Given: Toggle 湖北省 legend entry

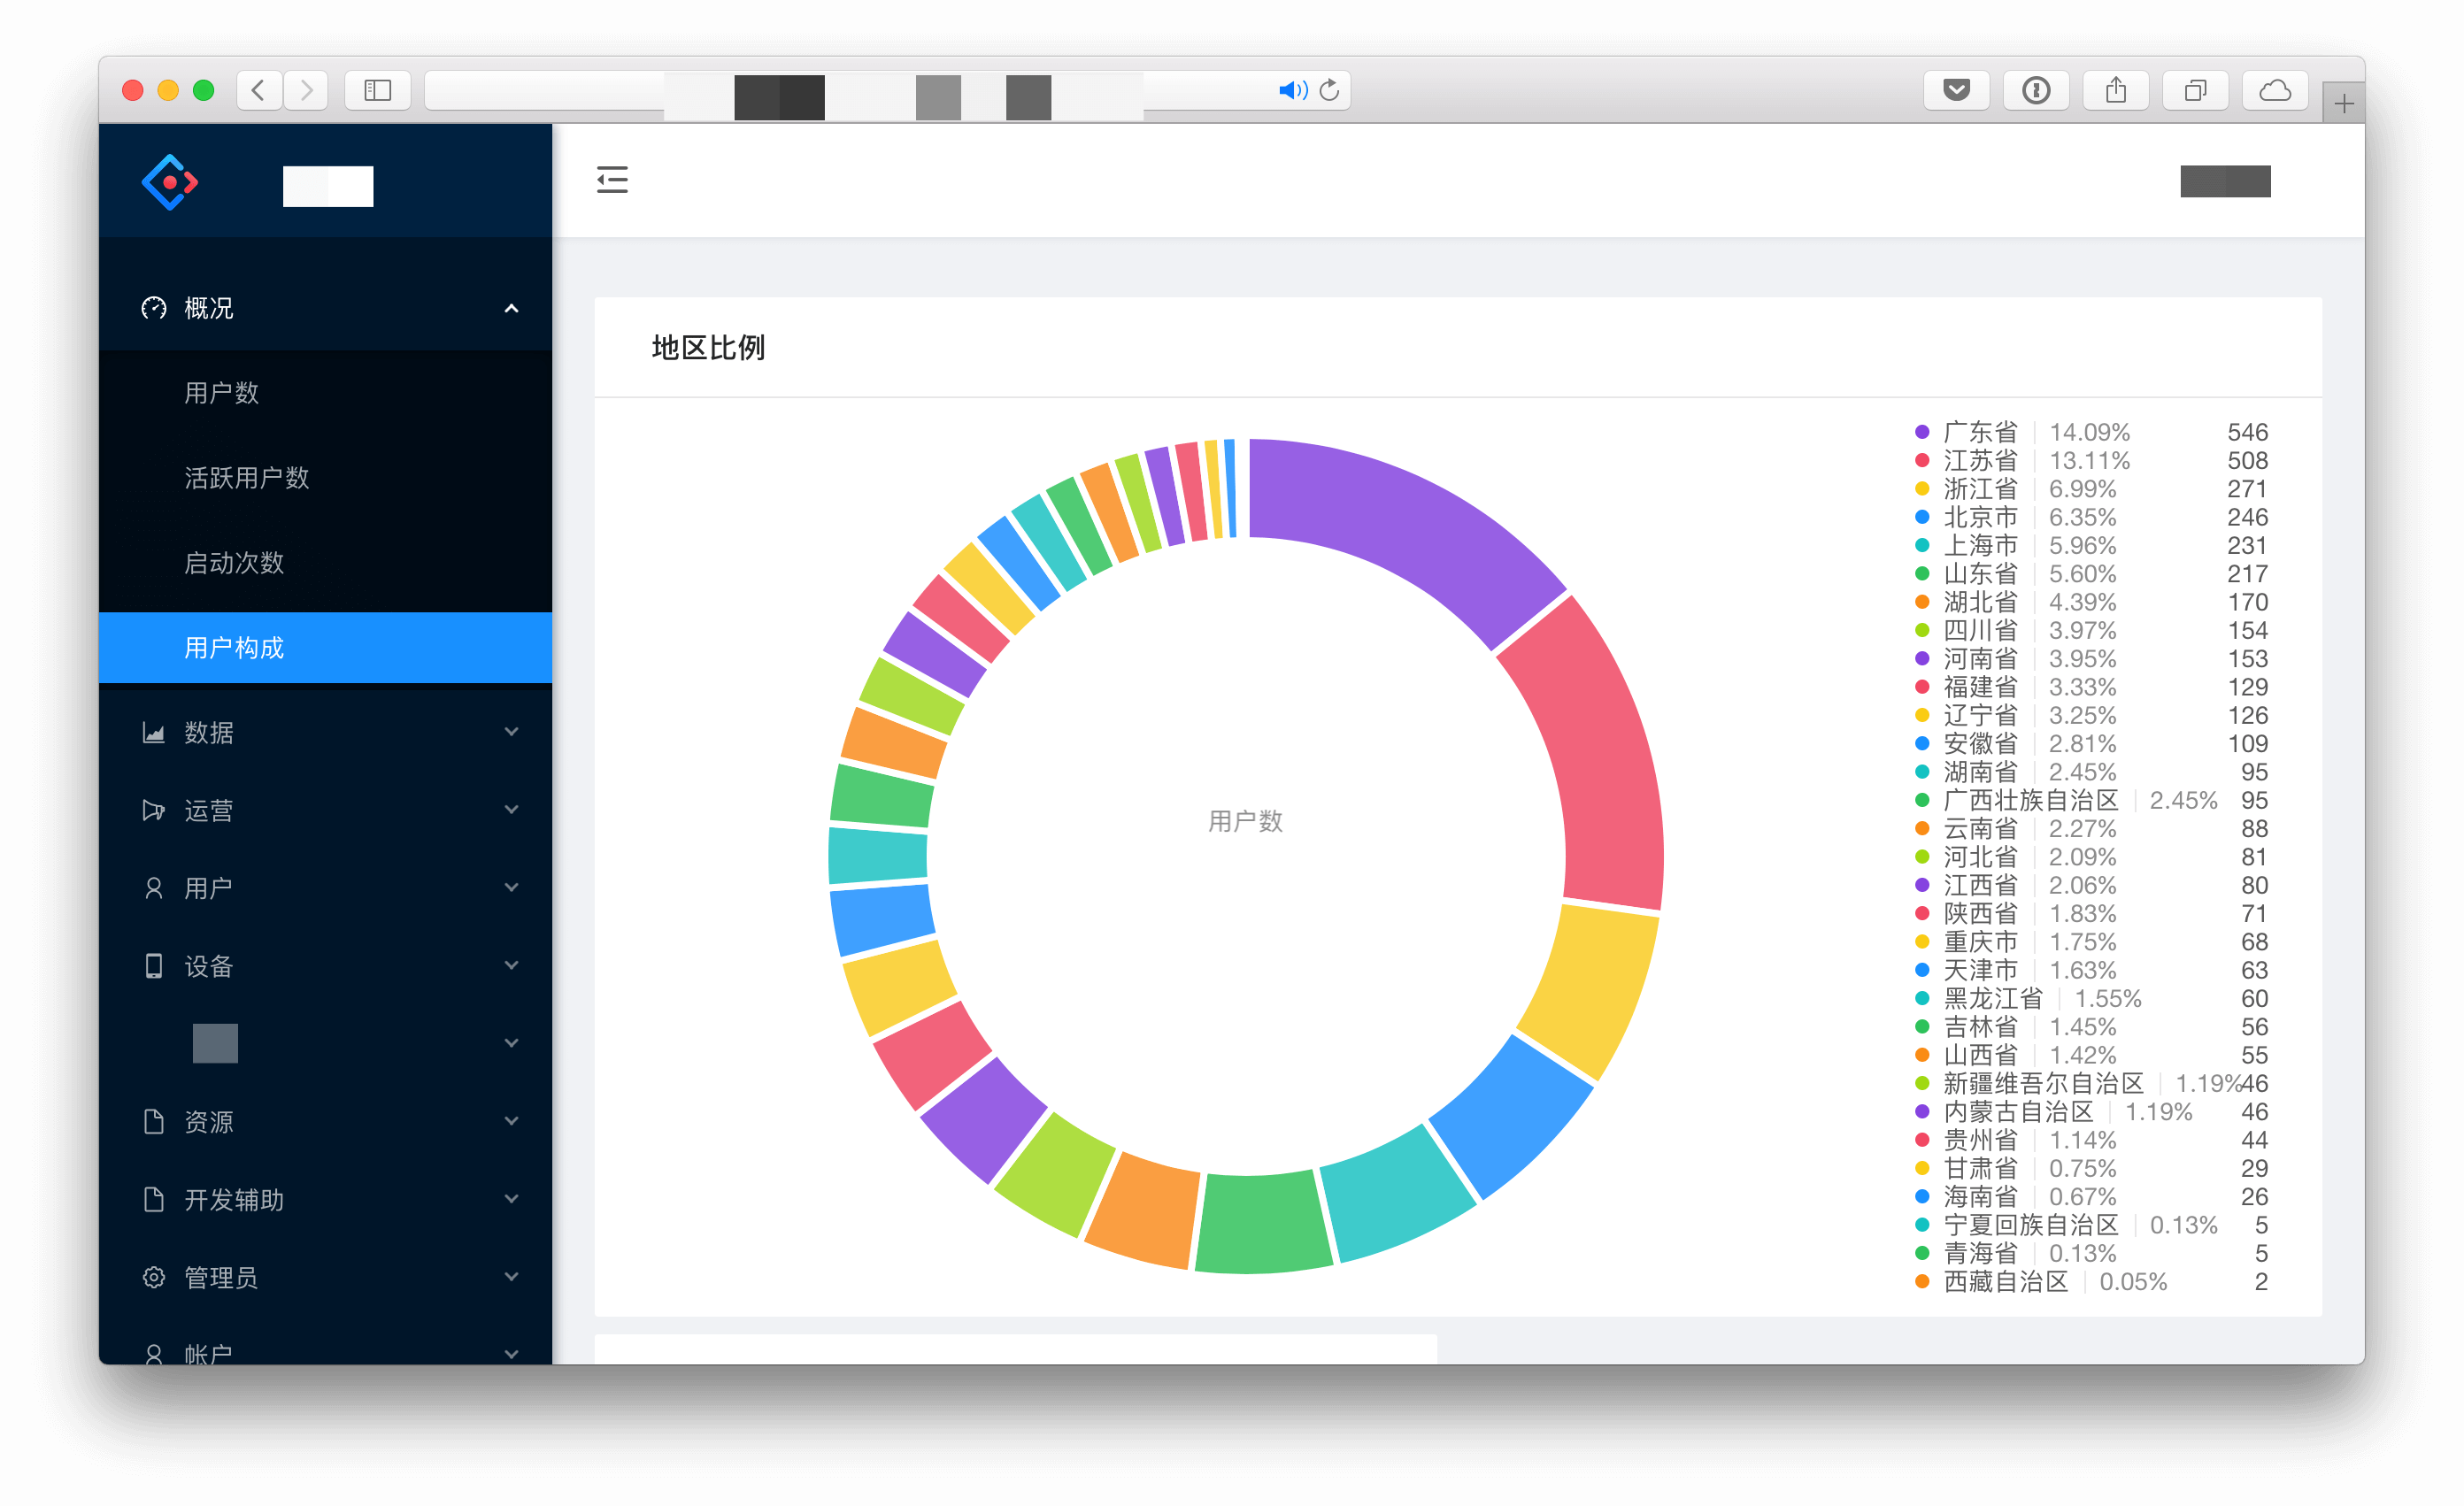Looking at the screenshot, I should 2091,602.
